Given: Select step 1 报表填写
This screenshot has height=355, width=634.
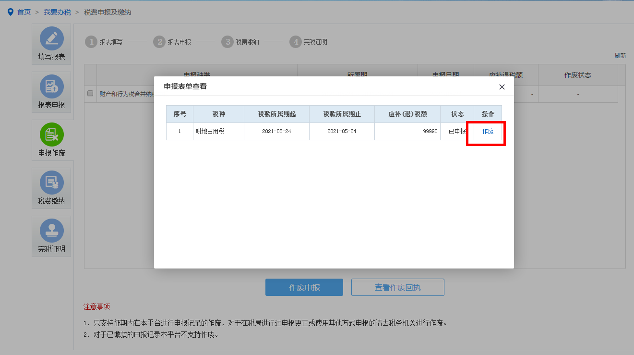Looking at the screenshot, I should pos(104,42).
